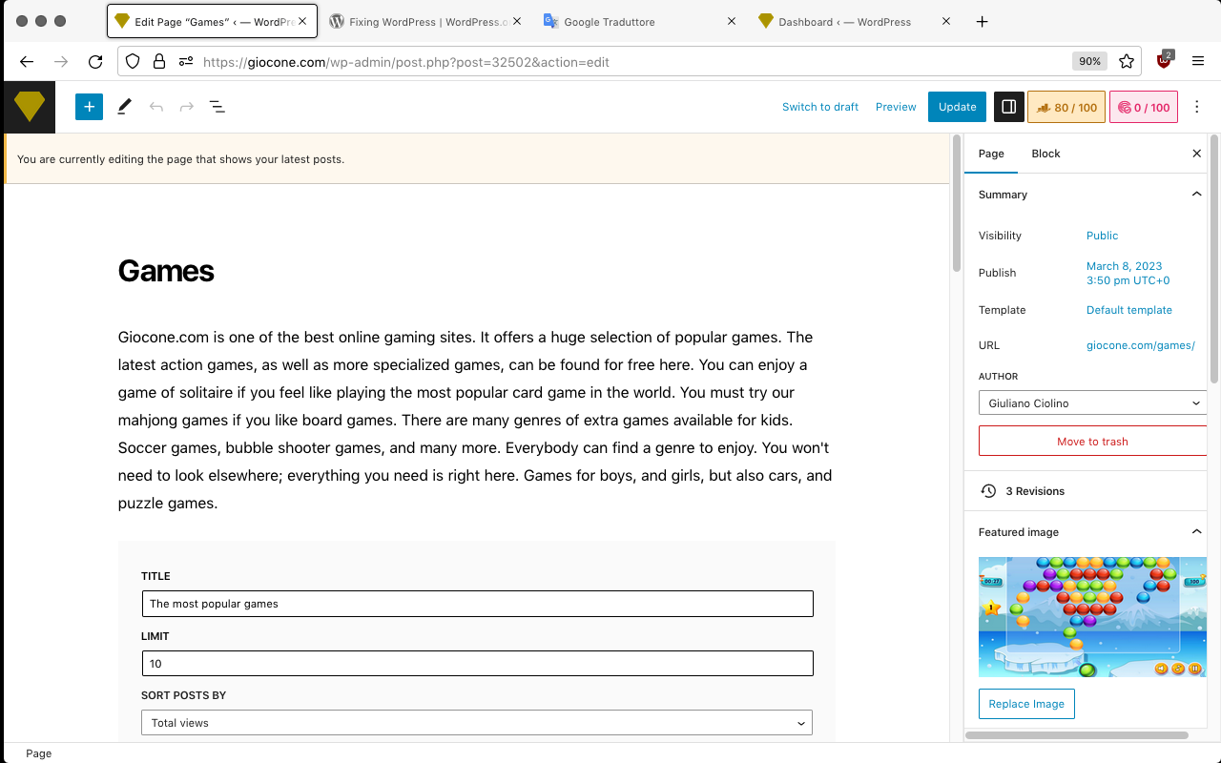
Task: Close the Fixing WordPress tab
Action: (517, 21)
